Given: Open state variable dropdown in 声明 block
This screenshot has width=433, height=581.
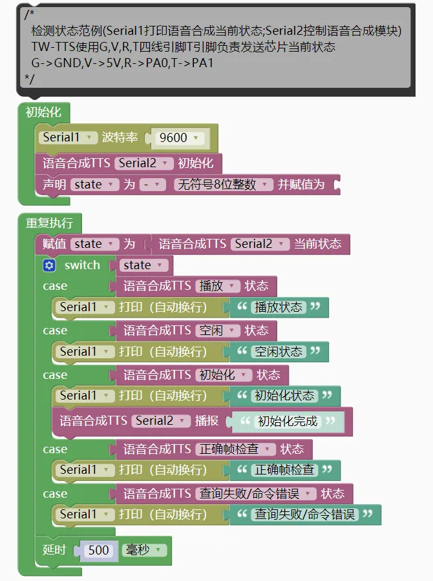Looking at the screenshot, I should 94,185.
